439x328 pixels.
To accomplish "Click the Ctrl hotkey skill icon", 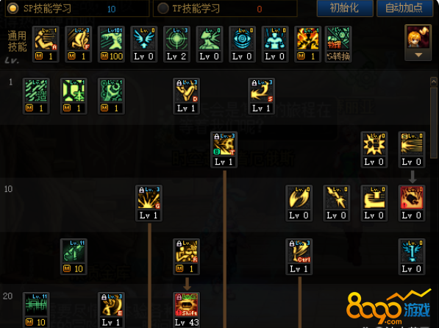I will tap(299, 257).
